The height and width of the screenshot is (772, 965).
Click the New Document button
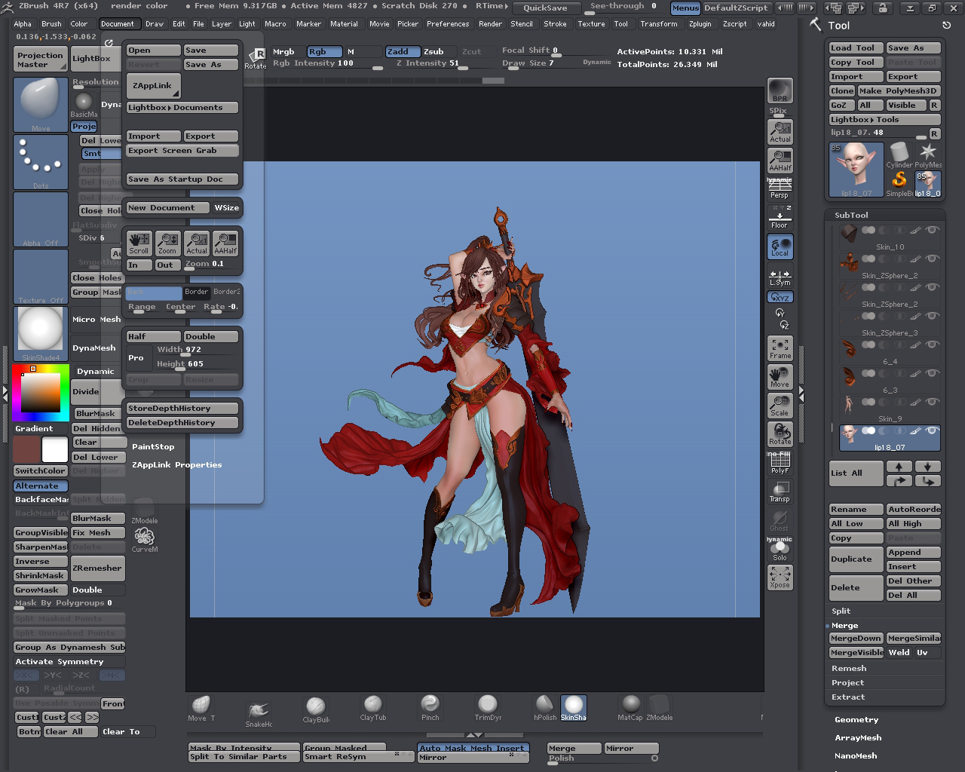point(167,208)
